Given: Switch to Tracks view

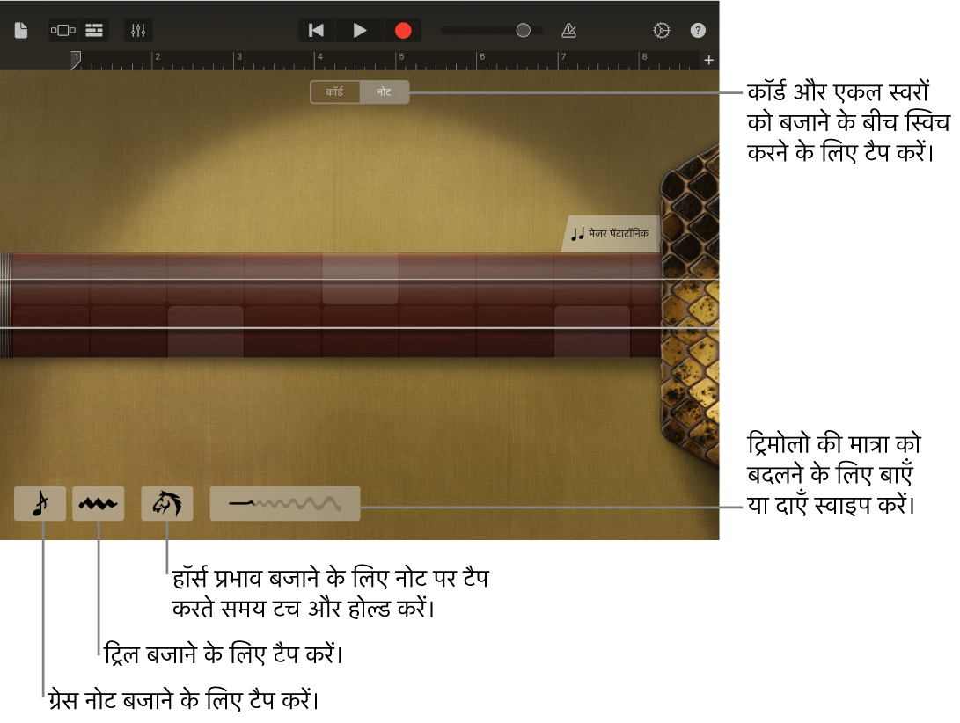Looking at the screenshot, I should (x=93, y=31).
